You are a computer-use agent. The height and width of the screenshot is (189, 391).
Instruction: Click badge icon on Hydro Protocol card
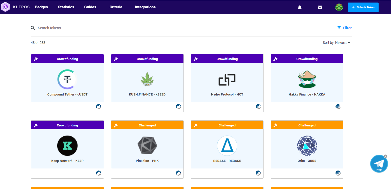point(258,107)
